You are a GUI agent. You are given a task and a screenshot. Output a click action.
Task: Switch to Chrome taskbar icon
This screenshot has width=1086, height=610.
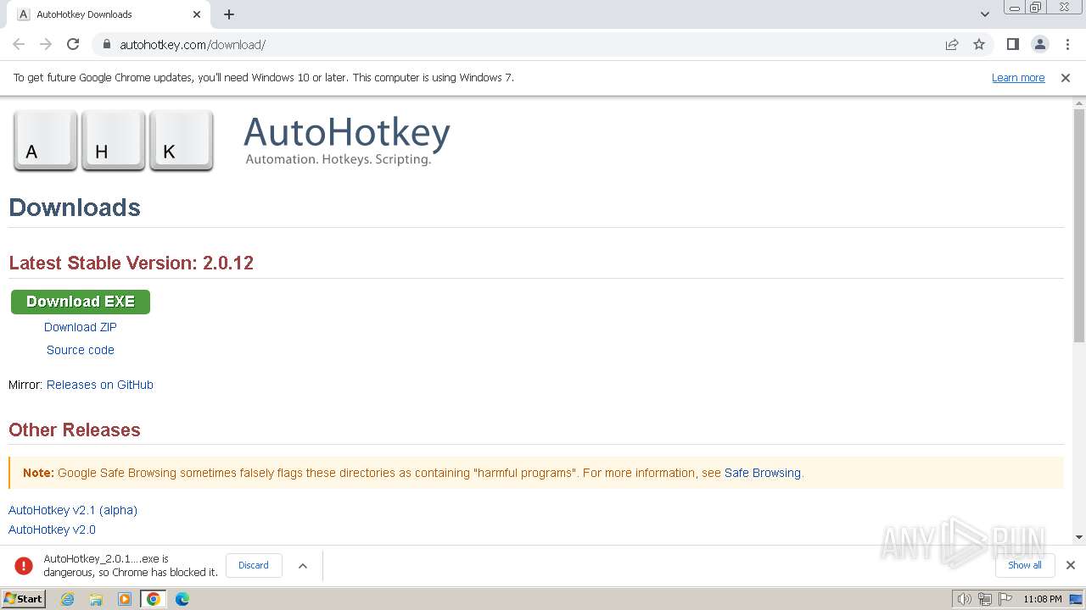pyautogui.click(x=154, y=599)
